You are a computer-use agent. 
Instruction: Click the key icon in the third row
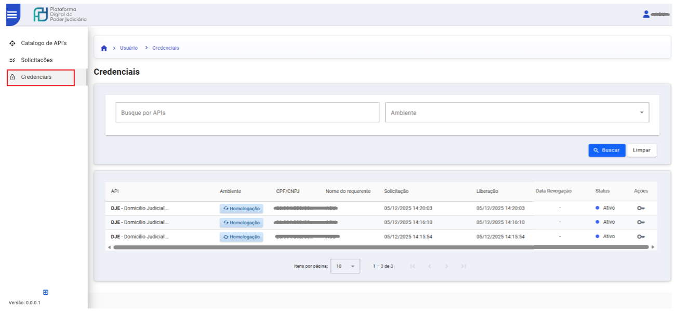[x=641, y=237]
